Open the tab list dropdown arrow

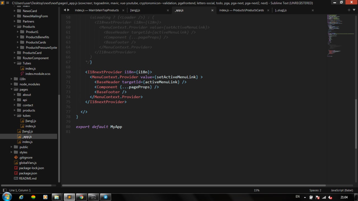354,10
